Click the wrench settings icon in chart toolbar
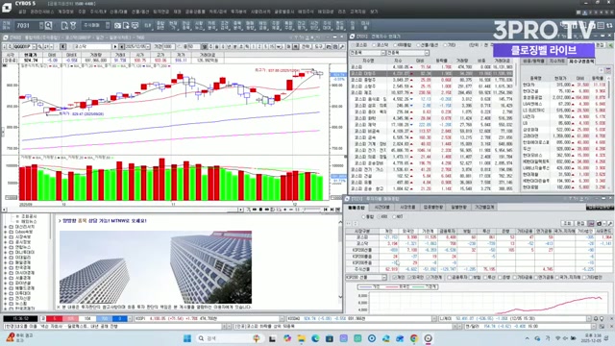The height and width of the screenshot is (346, 615). (342, 46)
